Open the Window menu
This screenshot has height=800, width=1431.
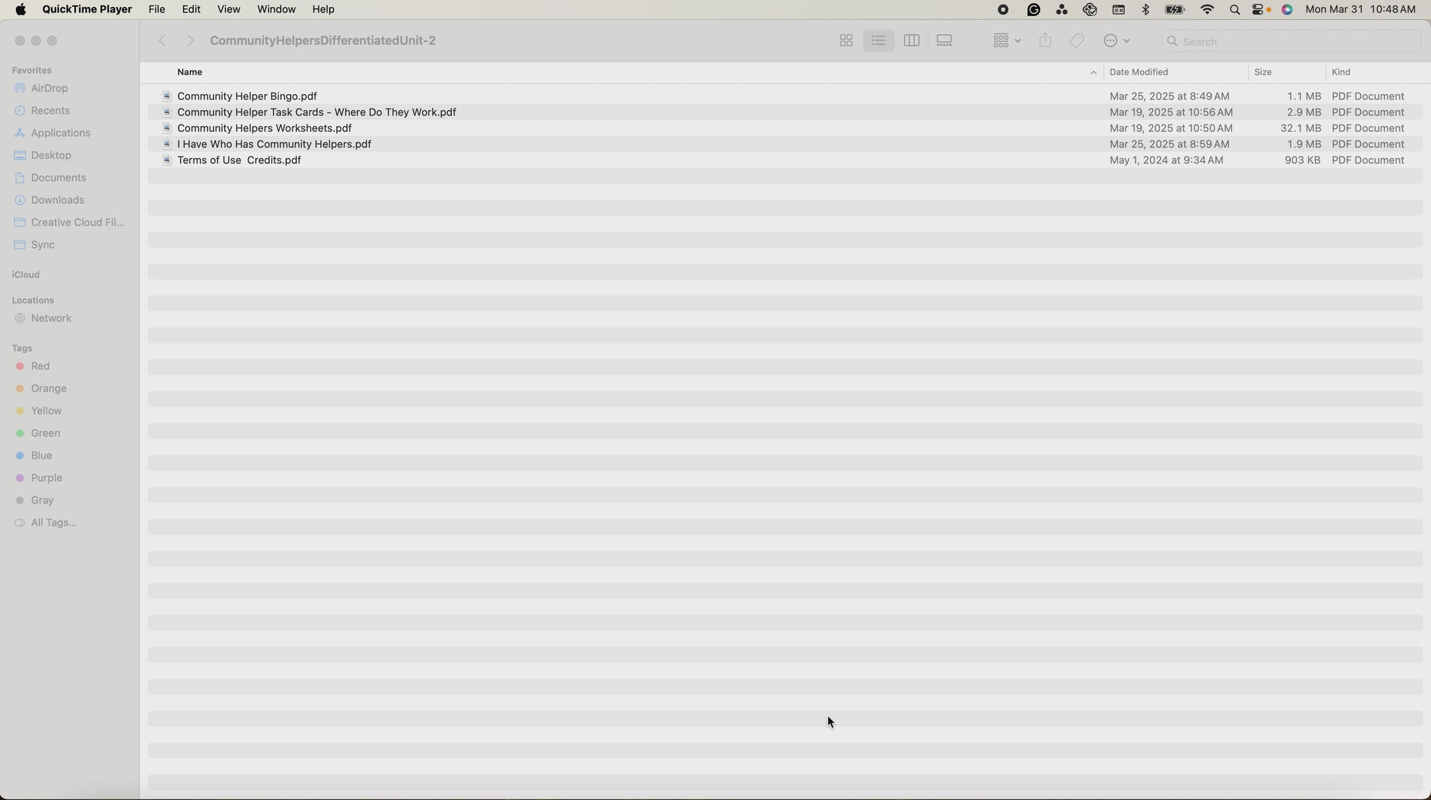tap(276, 9)
